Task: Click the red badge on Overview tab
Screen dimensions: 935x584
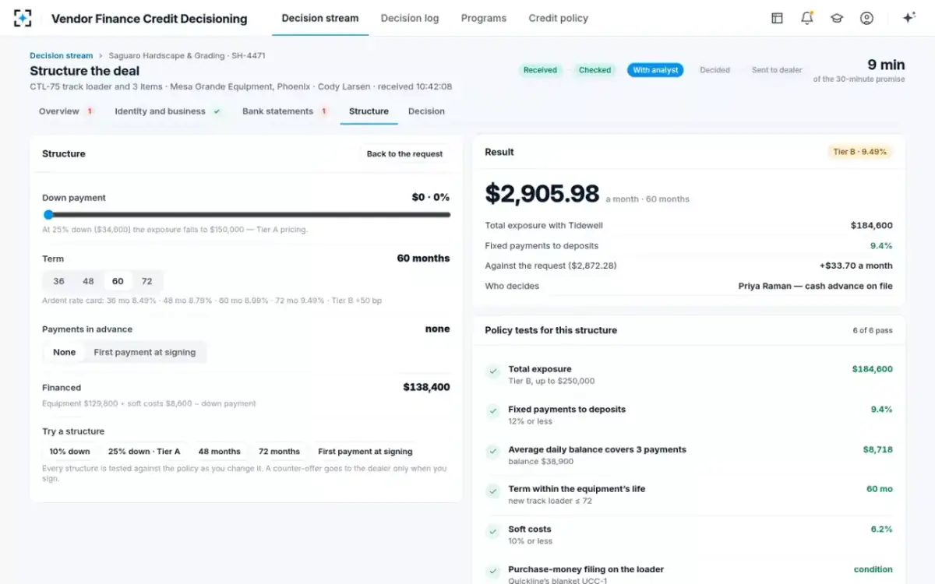Action: tap(90, 111)
